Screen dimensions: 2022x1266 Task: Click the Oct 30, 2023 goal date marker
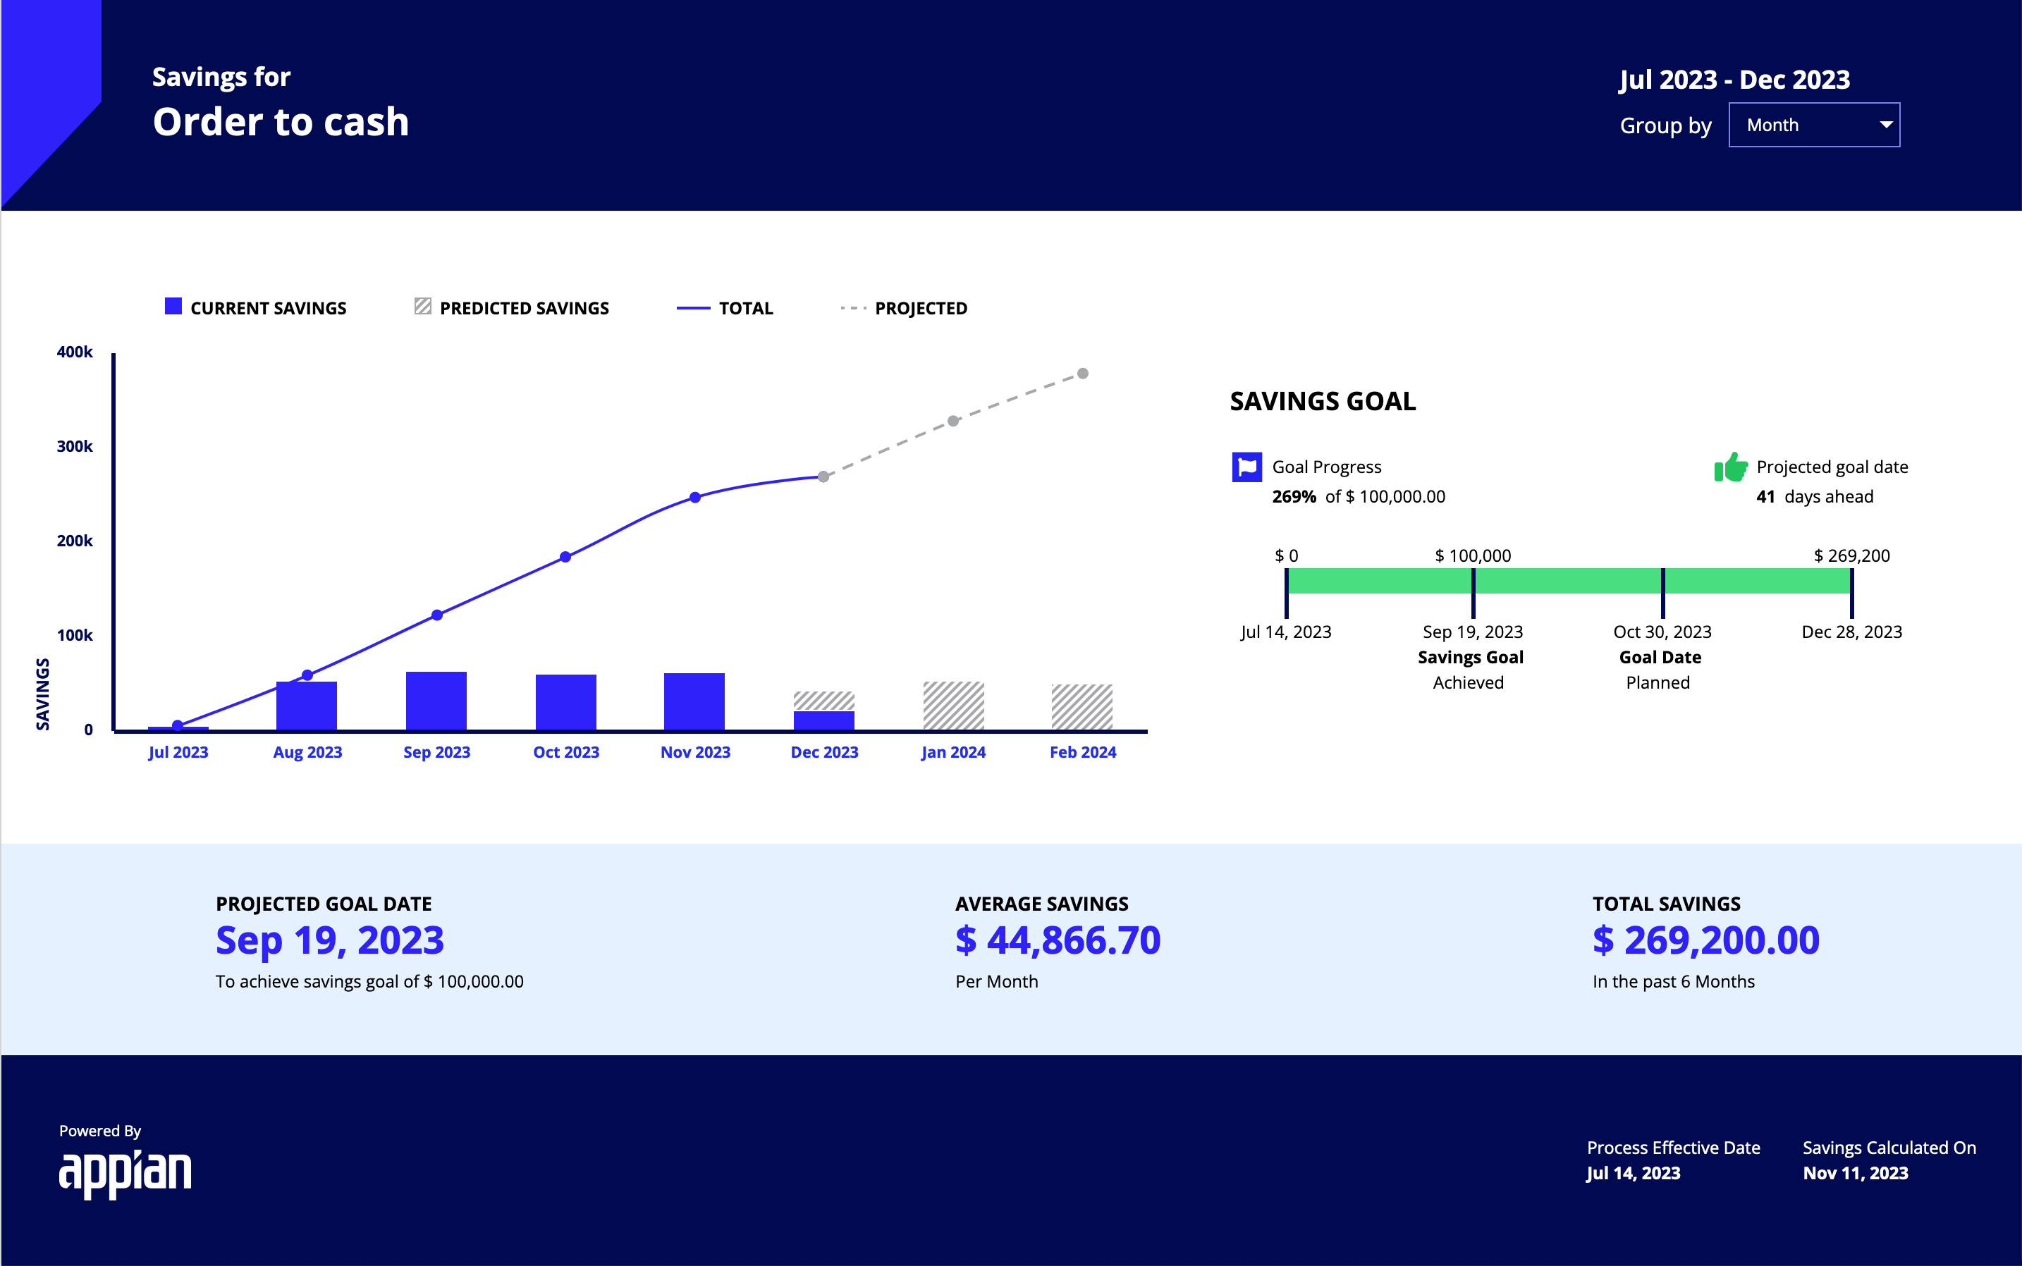coord(1663,593)
